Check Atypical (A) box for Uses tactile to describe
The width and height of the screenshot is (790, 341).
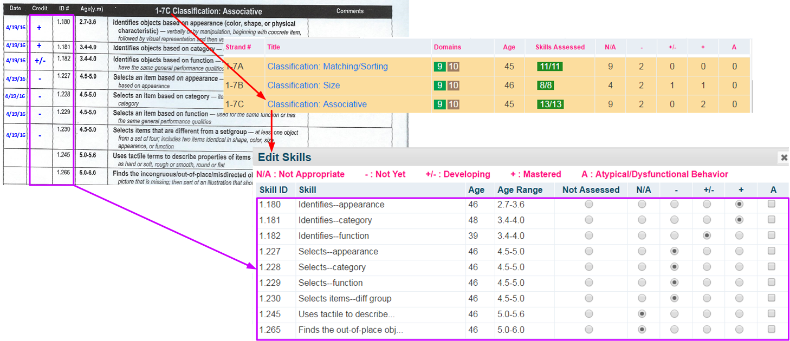[x=772, y=313]
